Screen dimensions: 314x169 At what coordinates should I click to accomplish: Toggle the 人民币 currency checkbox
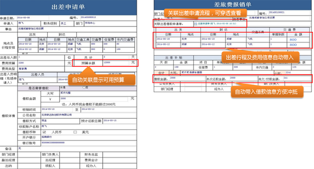(x=44, y=132)
